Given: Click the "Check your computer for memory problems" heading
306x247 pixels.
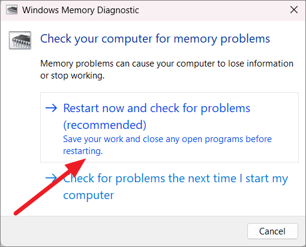Looking at the screenshot, I should click(x=155, y=39).
